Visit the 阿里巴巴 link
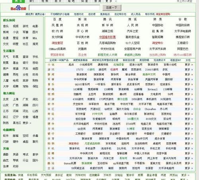Viewport: 199px width, 180px height. coord(183,49)
